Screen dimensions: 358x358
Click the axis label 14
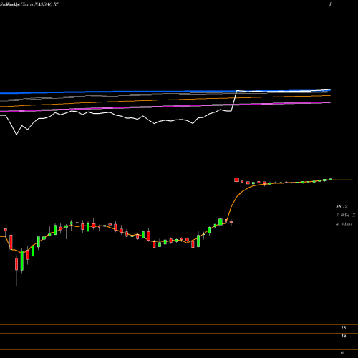coord(344,336)
